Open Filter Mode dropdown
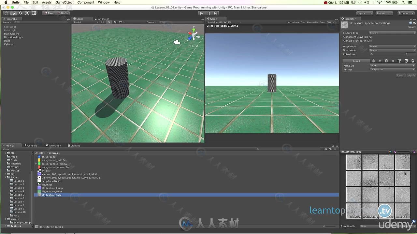 coord(392,50)
